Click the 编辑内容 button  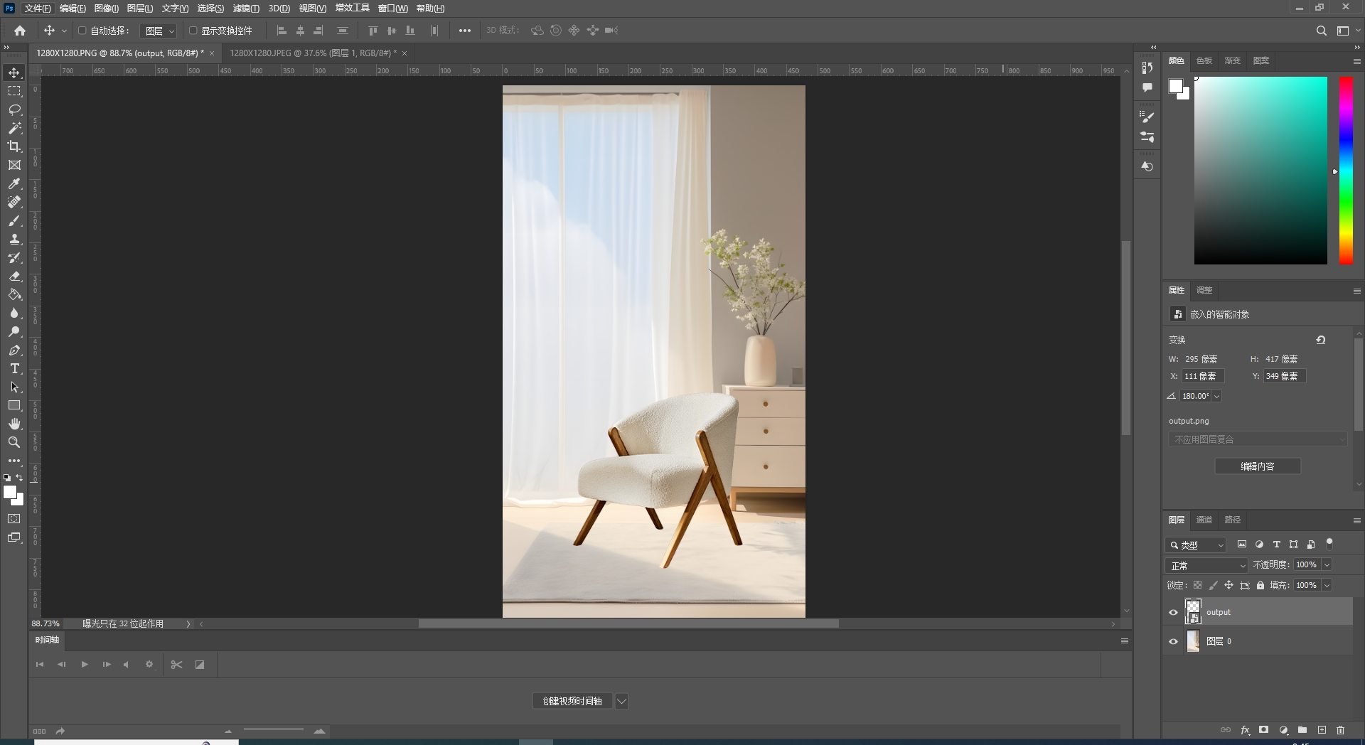1258,466
